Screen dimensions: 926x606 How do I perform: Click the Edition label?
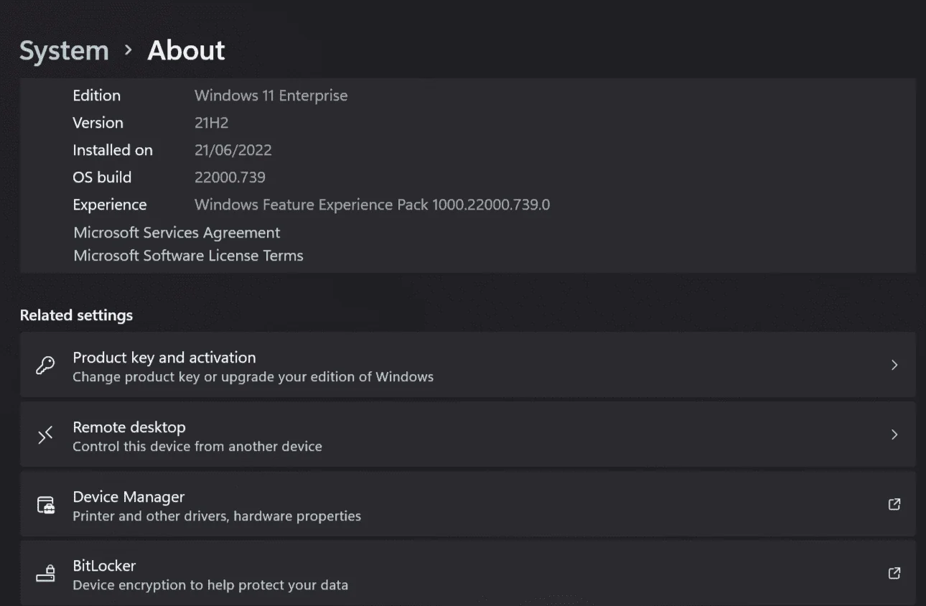(x=96, y=95)
